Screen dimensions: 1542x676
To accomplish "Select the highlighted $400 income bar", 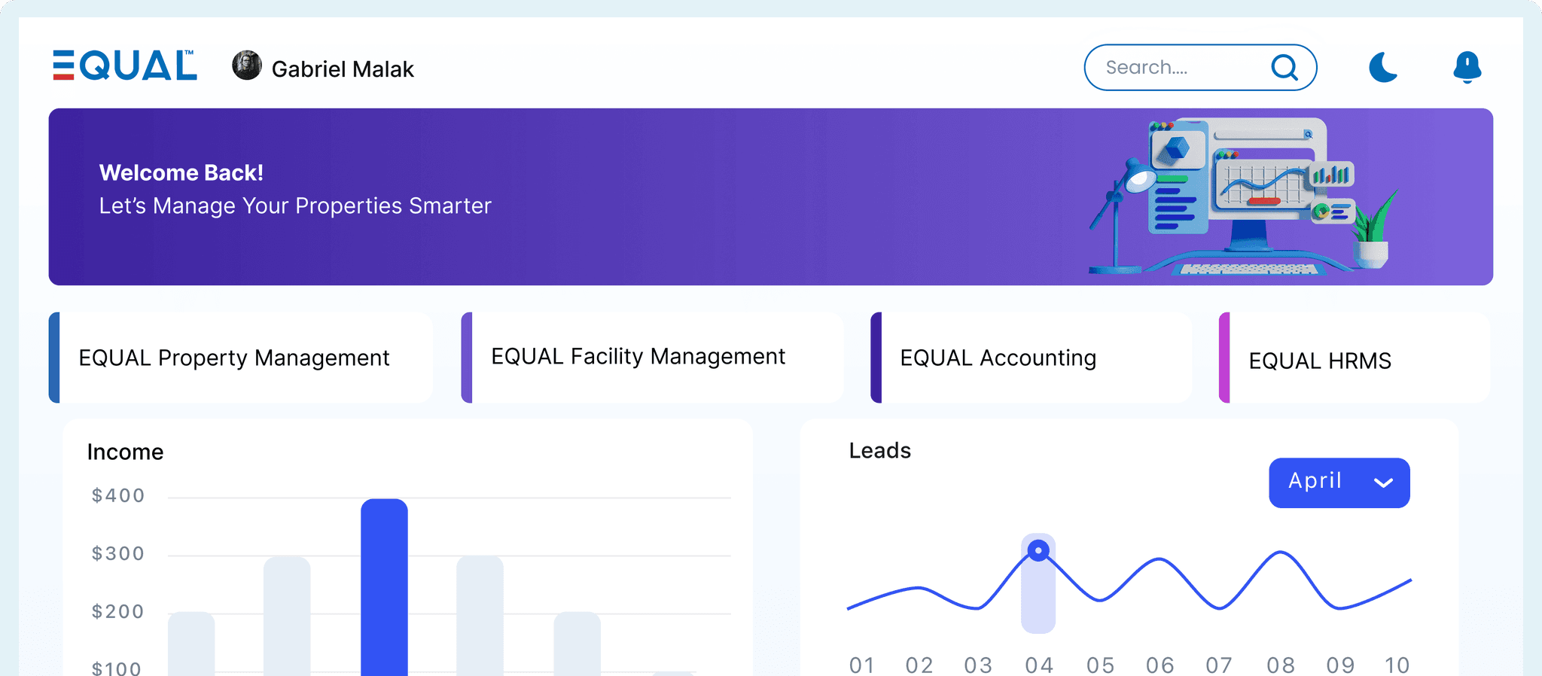I will click(x=384, y=587).
